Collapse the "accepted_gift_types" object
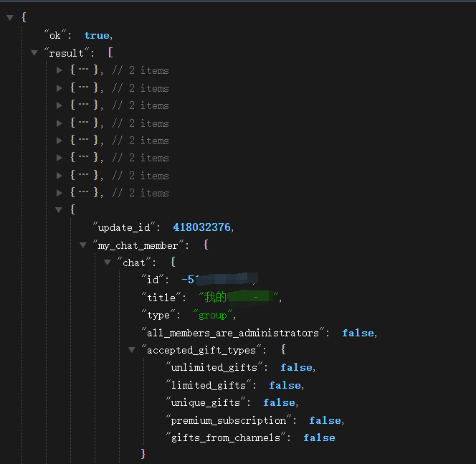Image resolution: width=476 pixels, height=464 pixels. pos(132,350)
